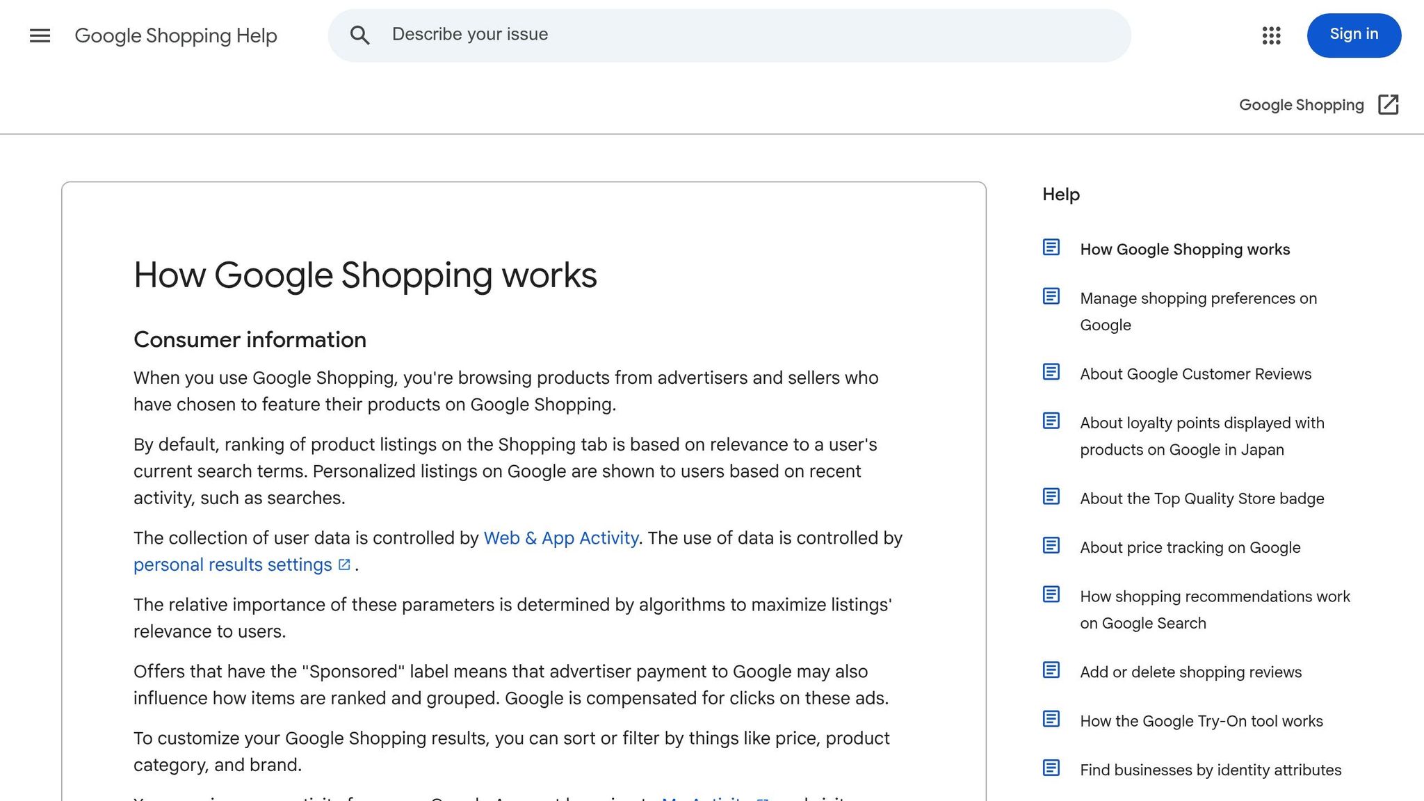Click the external-link icon beside Google Shopping
This screenshot has height=801, width=1424.
coord(1389,104)
